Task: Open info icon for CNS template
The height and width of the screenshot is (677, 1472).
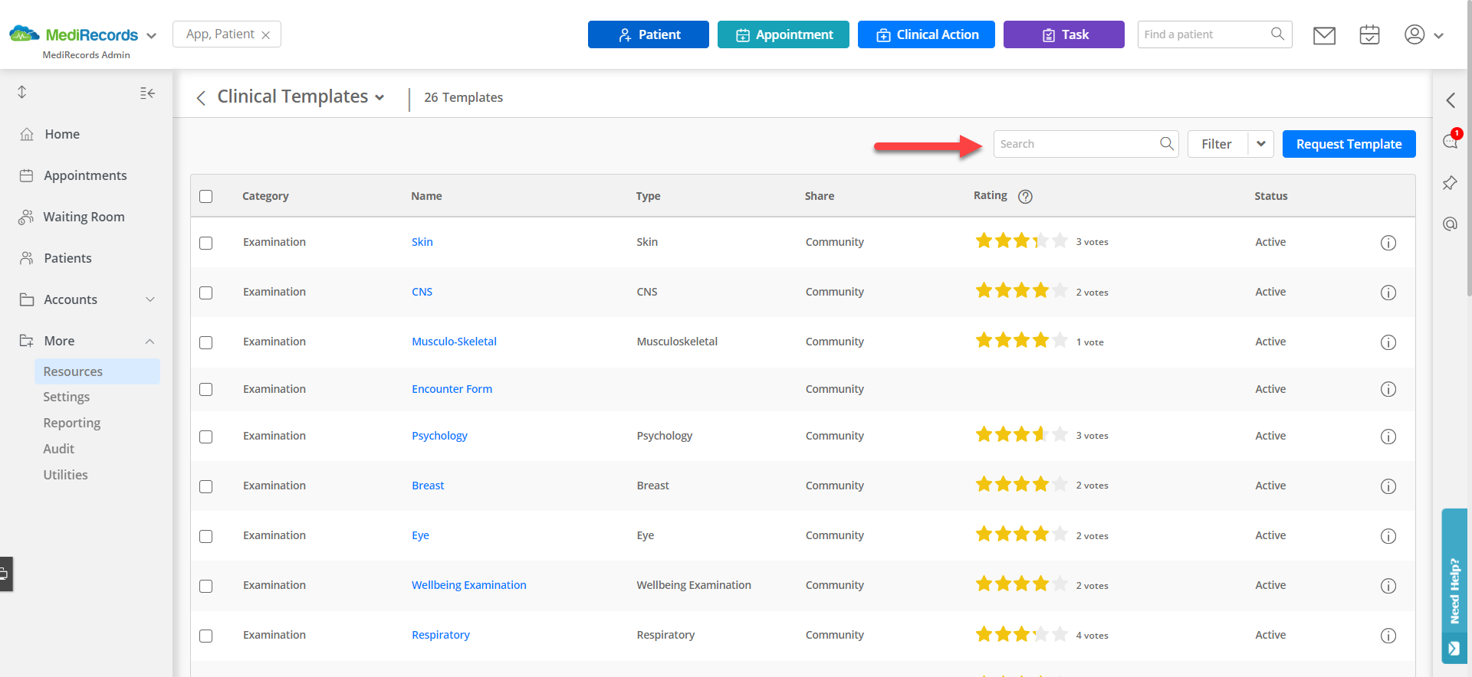Action: (x=1388, y=293)
